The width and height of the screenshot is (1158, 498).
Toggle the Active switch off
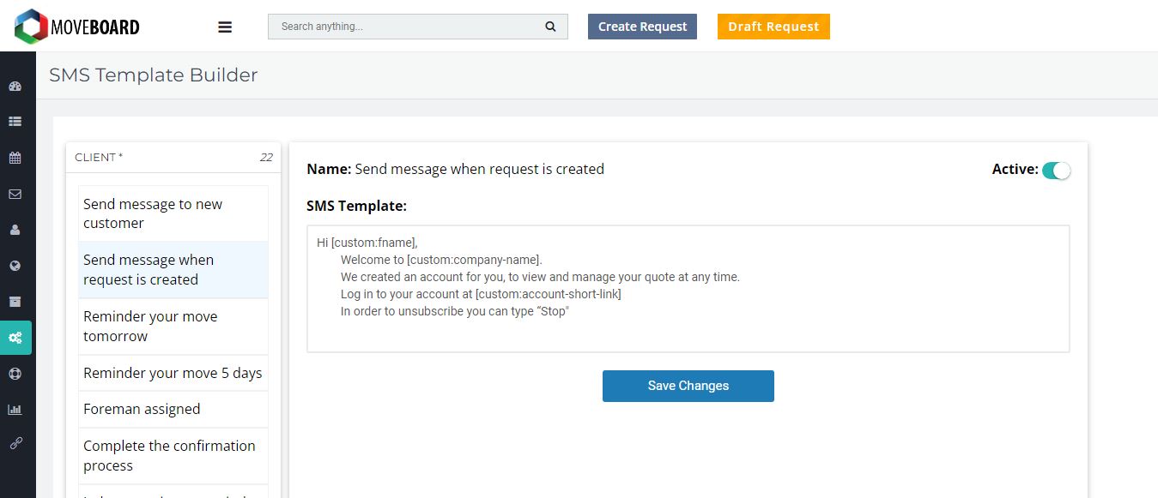[1056, 171]
